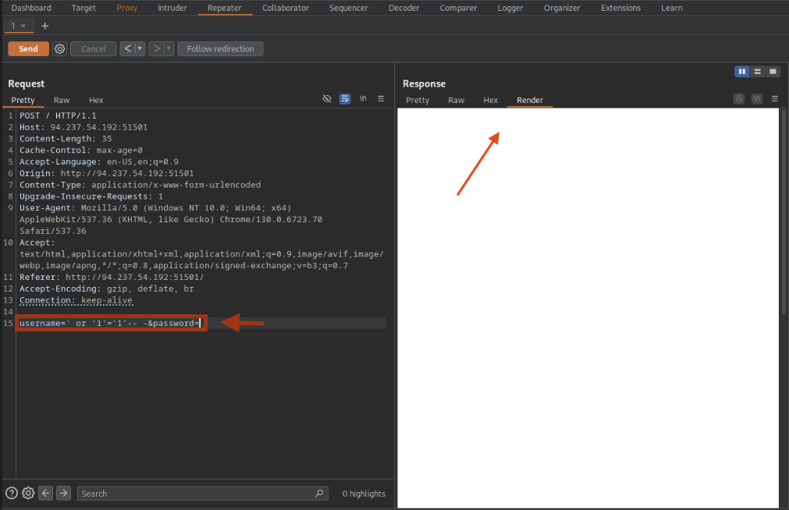Screen dimensions: 789x510
Task: Select Response Render view tab
Action: click(x=530, y=100)
